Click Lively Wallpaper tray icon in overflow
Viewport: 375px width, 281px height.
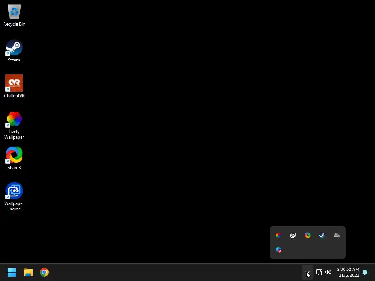278,235
